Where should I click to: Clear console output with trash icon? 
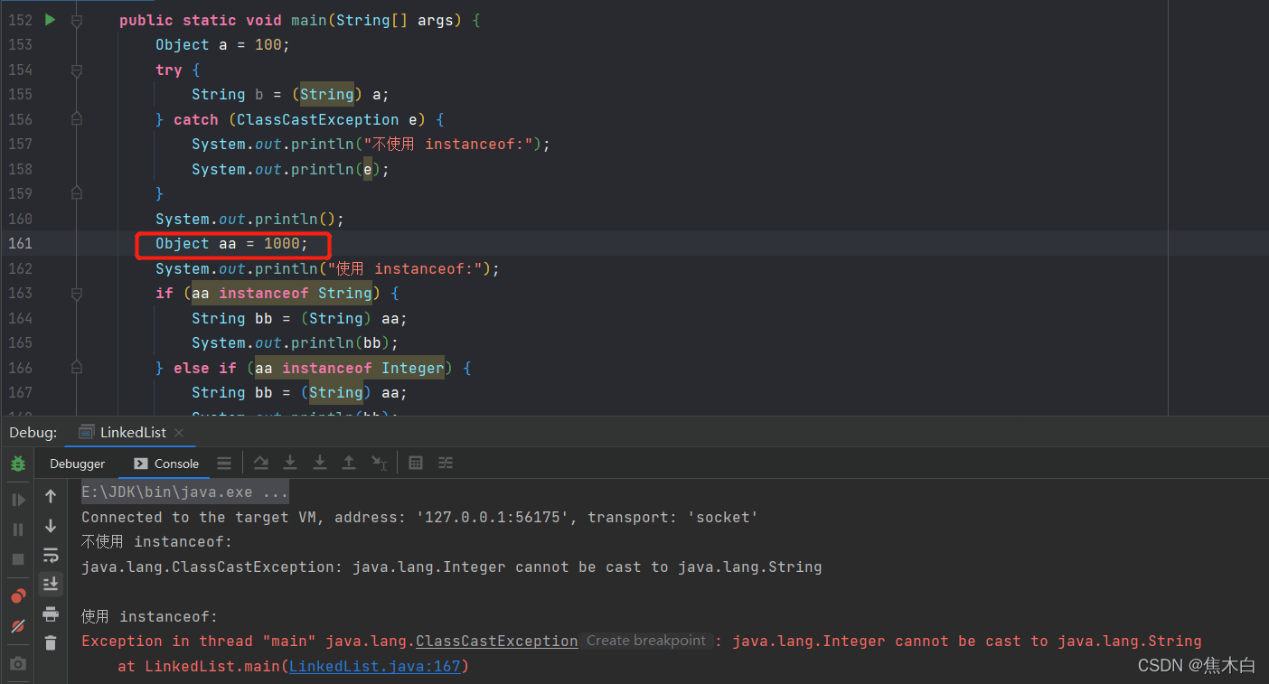click(51, 642)
